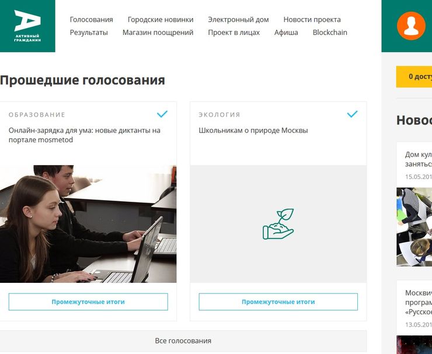The height and width of the screenshot is (354, 432).
Task: Open the Школьникам о природе Москвы title
Action: 253,131
